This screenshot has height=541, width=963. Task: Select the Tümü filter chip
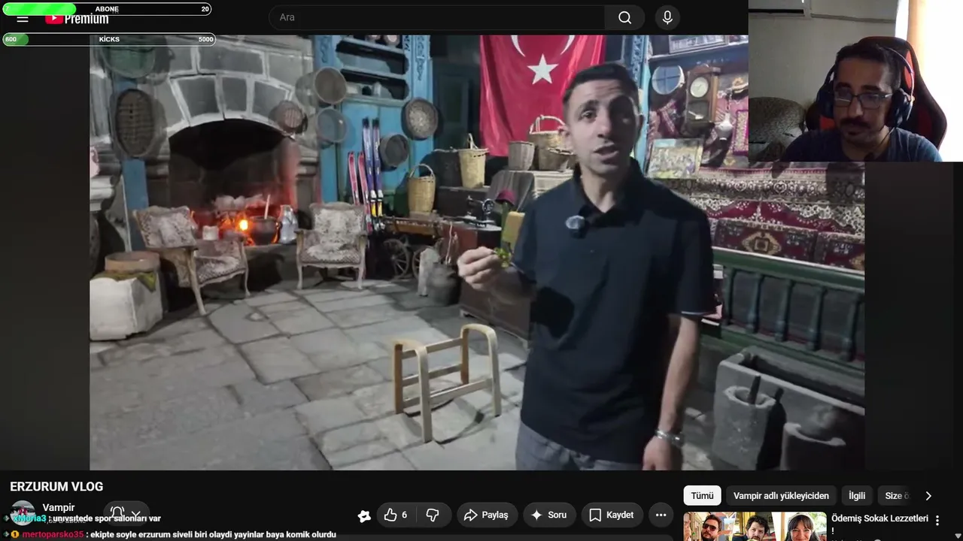(702, 496)
